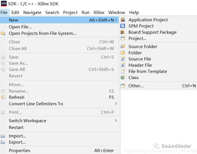This screenshot has width=197, height=154.
Task: Click the Print printer icon
Action: 3,112
